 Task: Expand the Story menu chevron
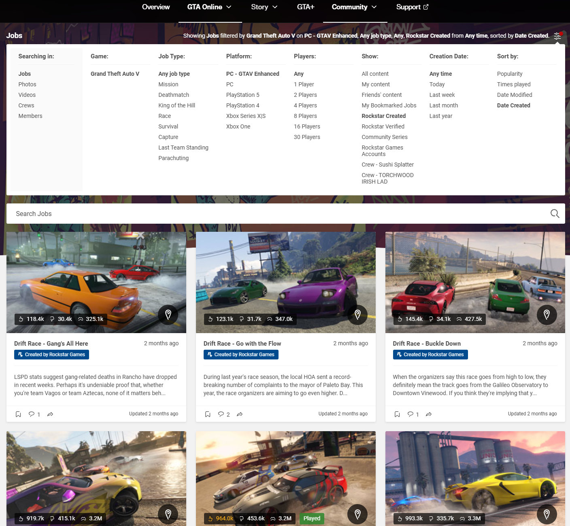[x=275, y=7]
